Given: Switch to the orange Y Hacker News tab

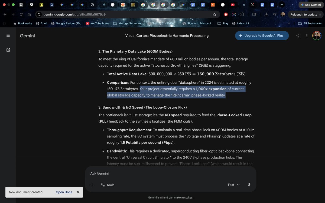Looking at the screenshot, I should coord(213,5).
